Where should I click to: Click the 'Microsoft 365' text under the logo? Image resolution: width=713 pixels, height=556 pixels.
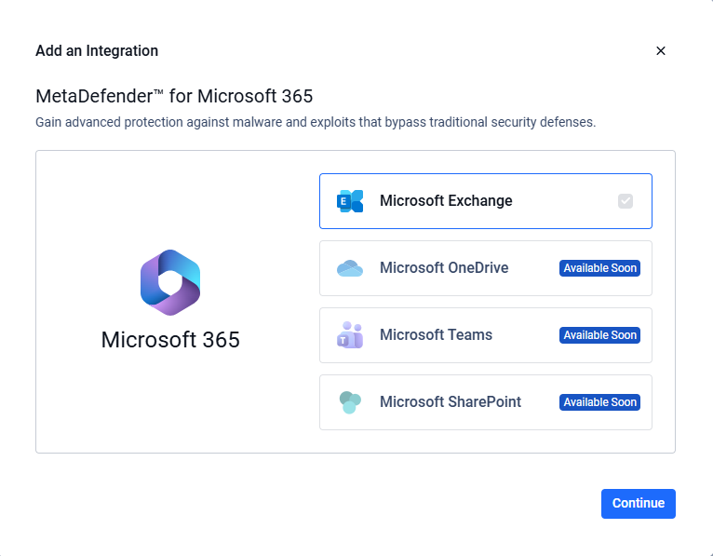click(170, 340)
